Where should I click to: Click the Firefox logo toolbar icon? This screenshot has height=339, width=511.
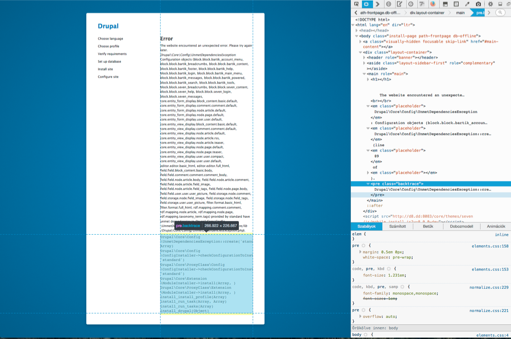(433, 4)
